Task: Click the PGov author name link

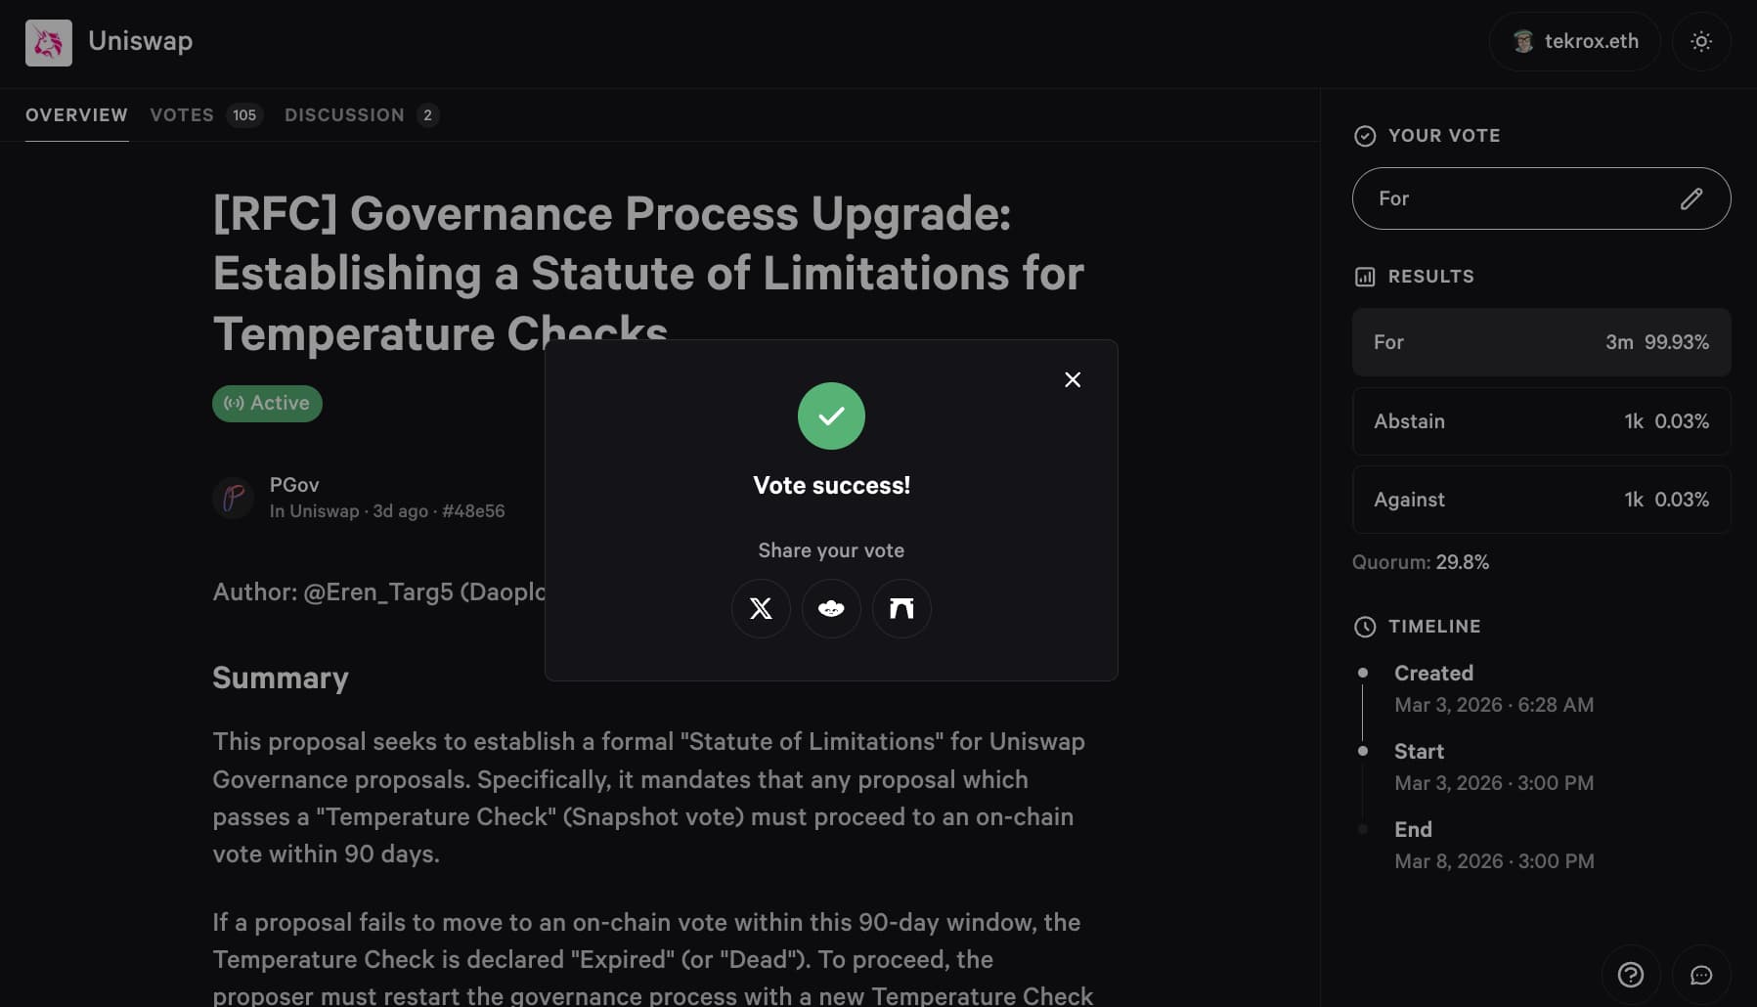Action: [294, 485]
